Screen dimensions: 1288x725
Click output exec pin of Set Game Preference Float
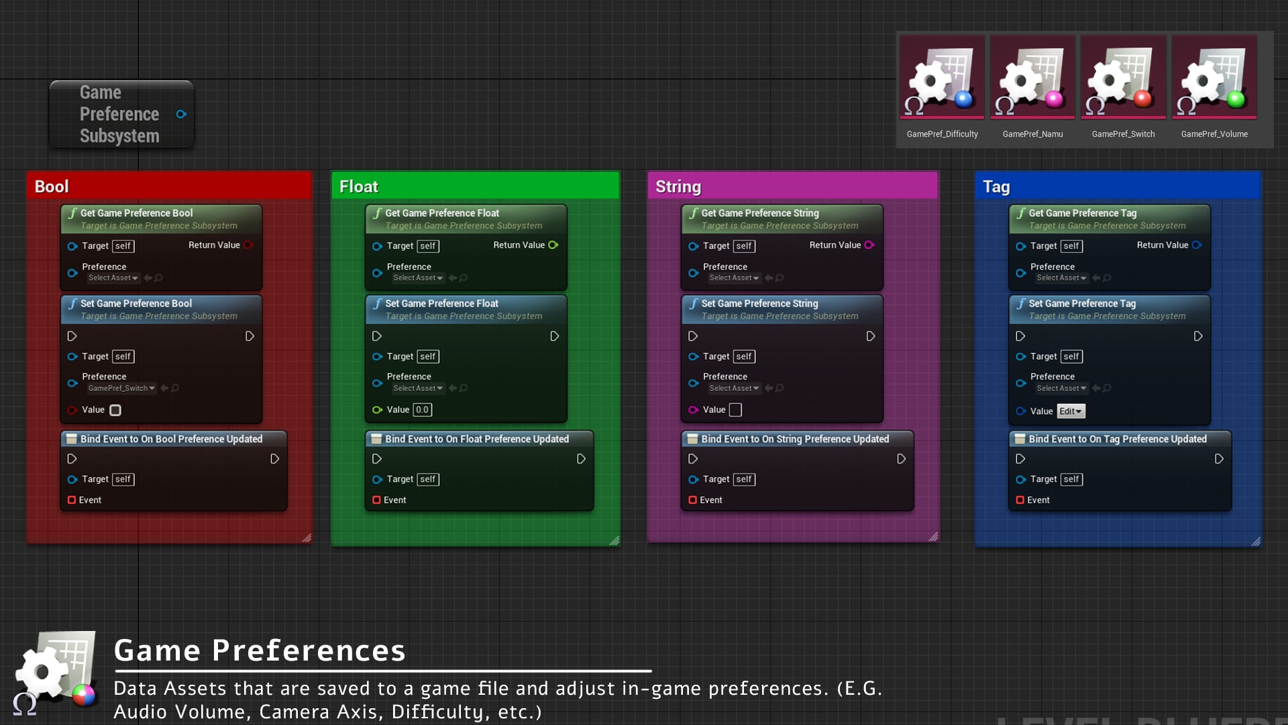point(555,336)
